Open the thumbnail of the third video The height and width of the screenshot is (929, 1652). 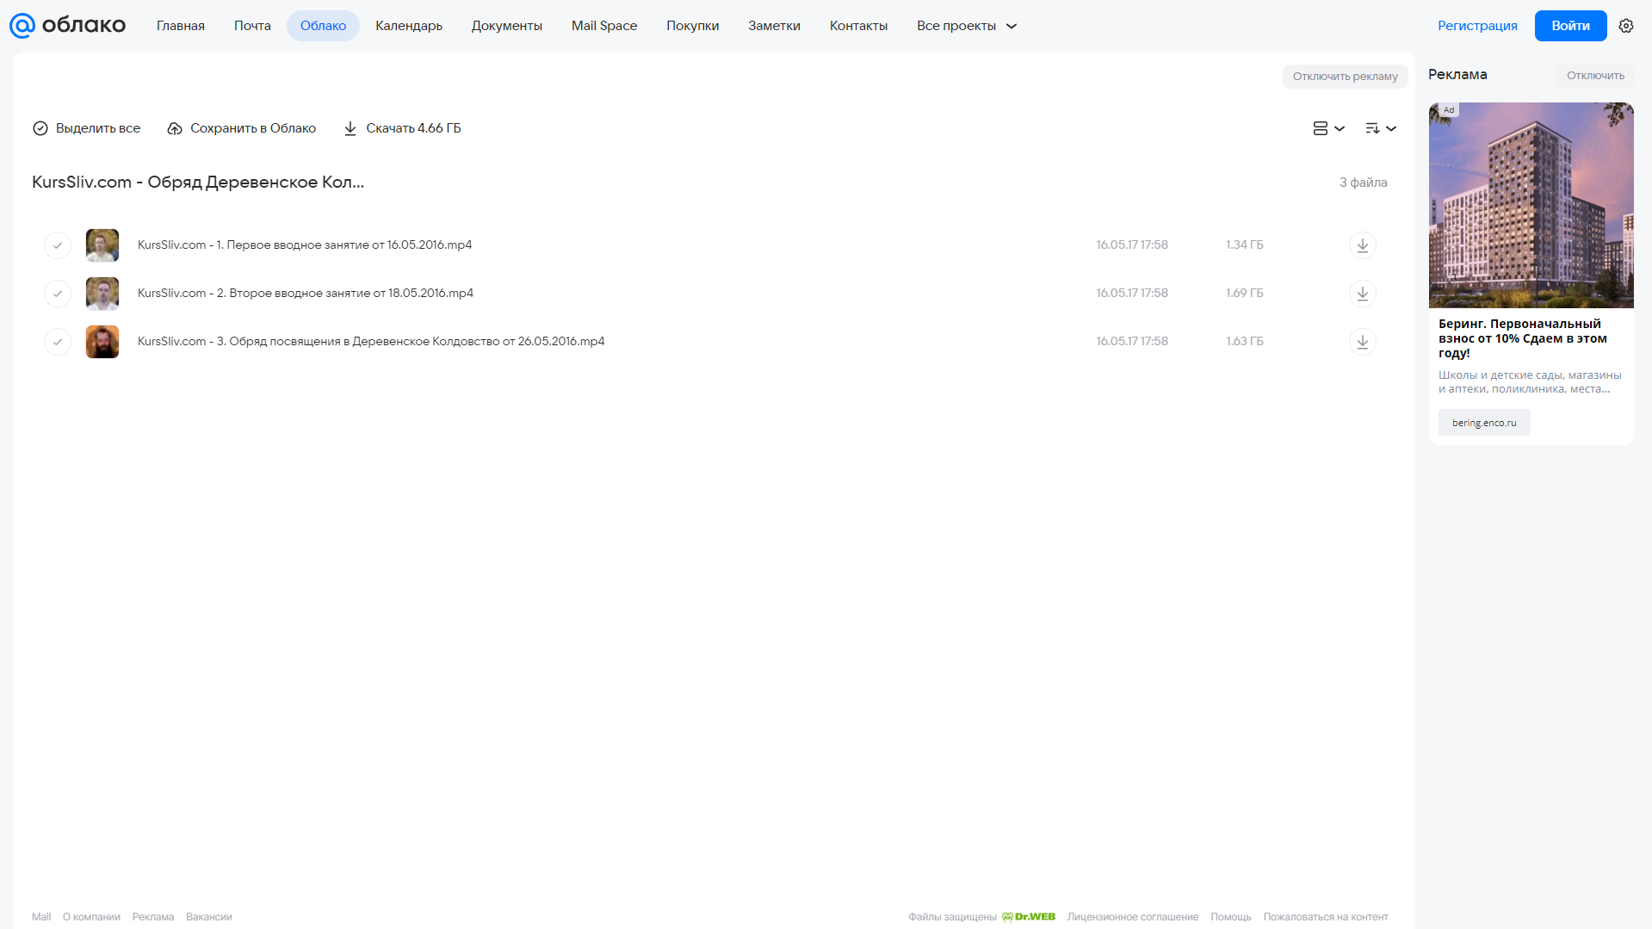coord(102,342)
